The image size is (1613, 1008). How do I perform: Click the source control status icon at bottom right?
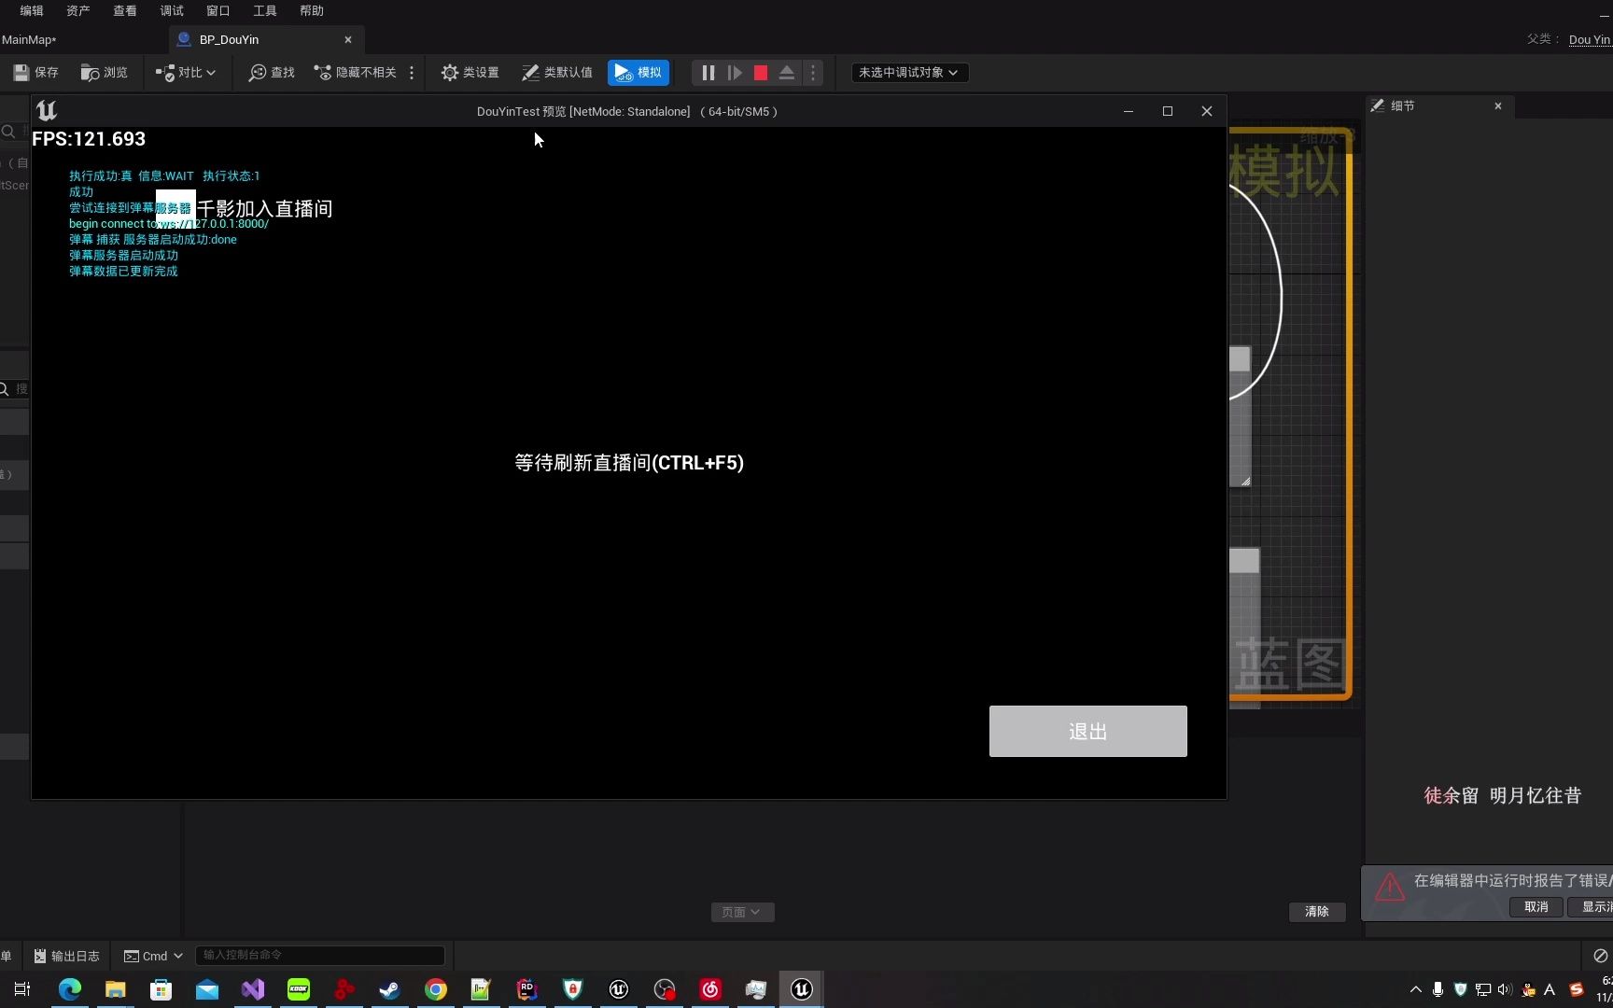tap(1600, 956)
